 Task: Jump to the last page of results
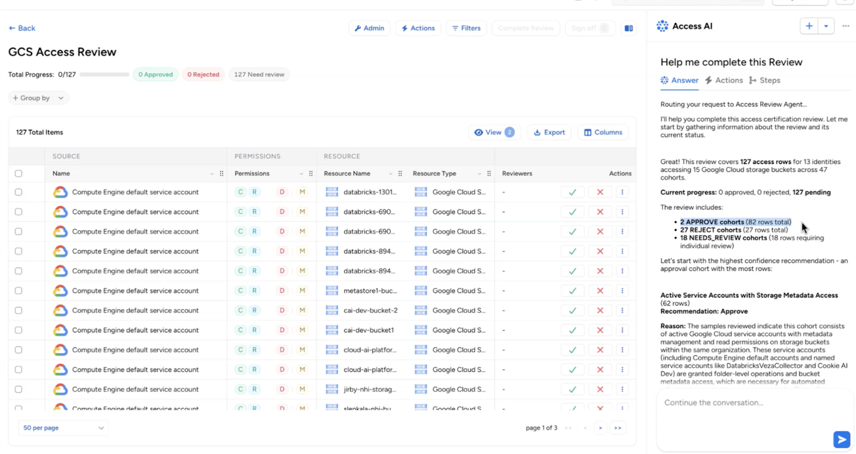tap(617, 428)
